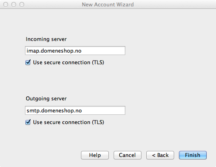The width and height of the screenshot is (216, 167).
Task: Go to previous step with Back button
Action: coord(160,155)
